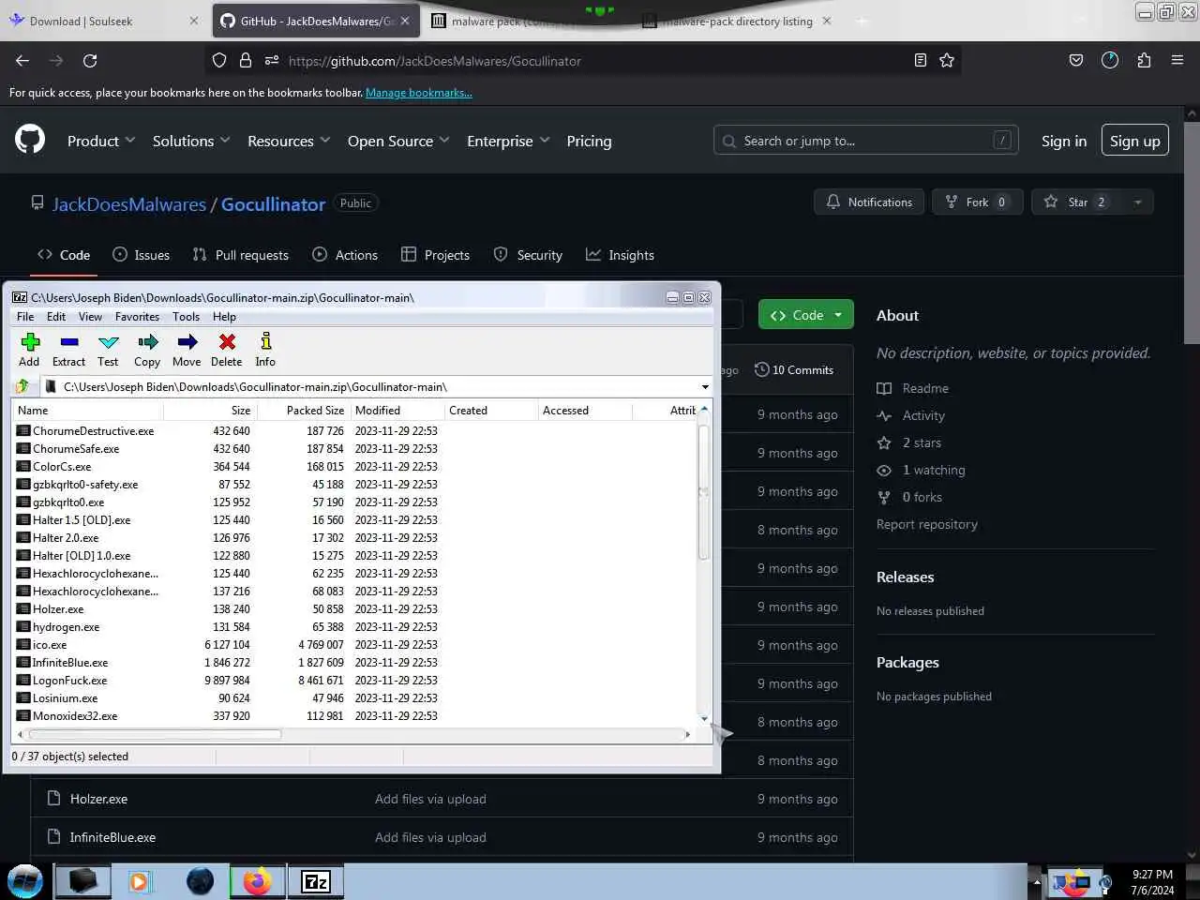1200x900 pixels.
Task: Open the Help menu in 7-Zip
Action: click(x=224, y=317)
